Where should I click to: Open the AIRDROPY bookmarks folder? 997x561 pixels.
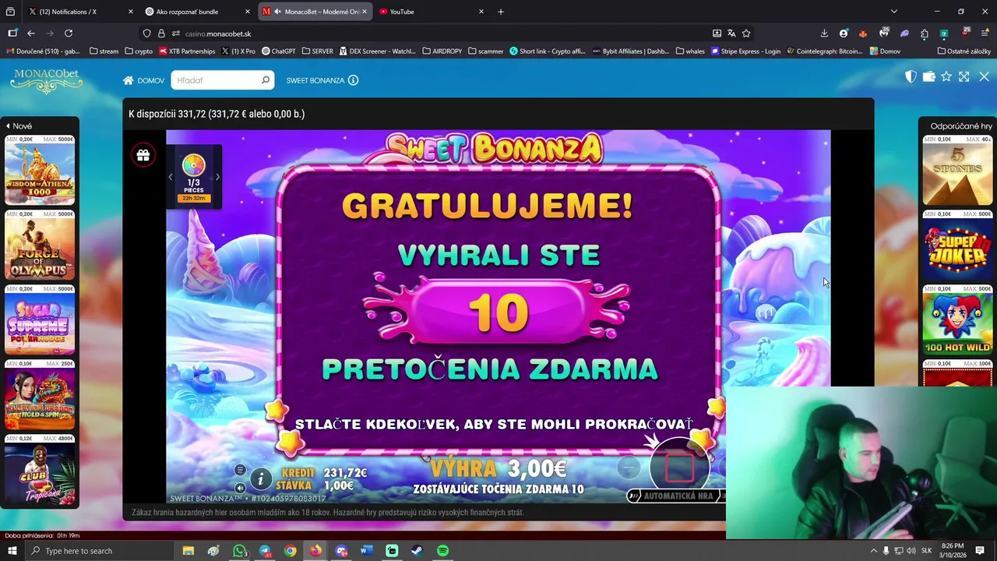pyautogui.click(x=442, y=51)
